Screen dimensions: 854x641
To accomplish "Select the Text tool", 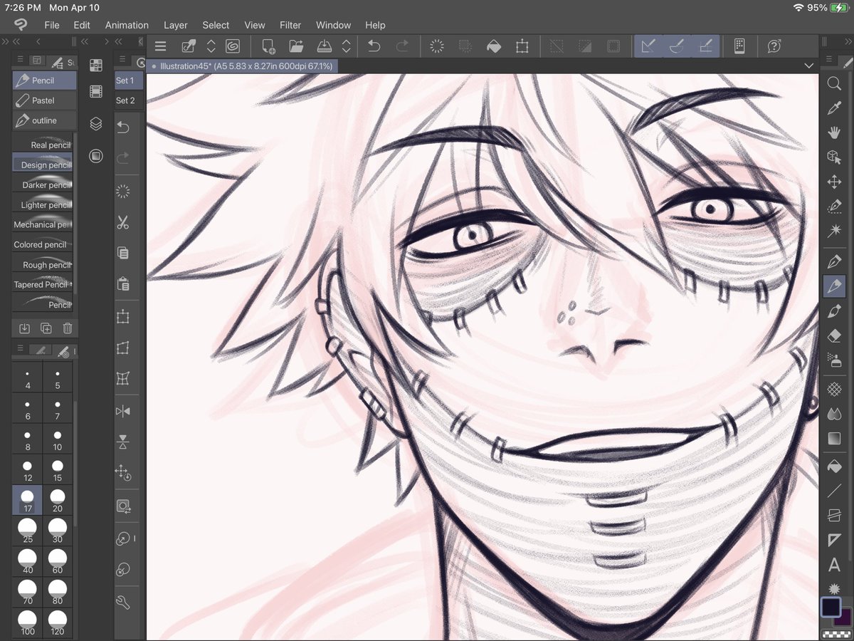I will point(834,565).
